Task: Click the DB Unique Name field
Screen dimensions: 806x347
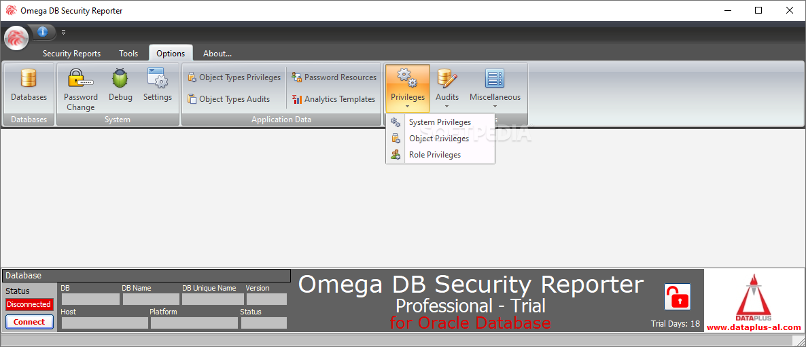Action: tap(213, 299)
